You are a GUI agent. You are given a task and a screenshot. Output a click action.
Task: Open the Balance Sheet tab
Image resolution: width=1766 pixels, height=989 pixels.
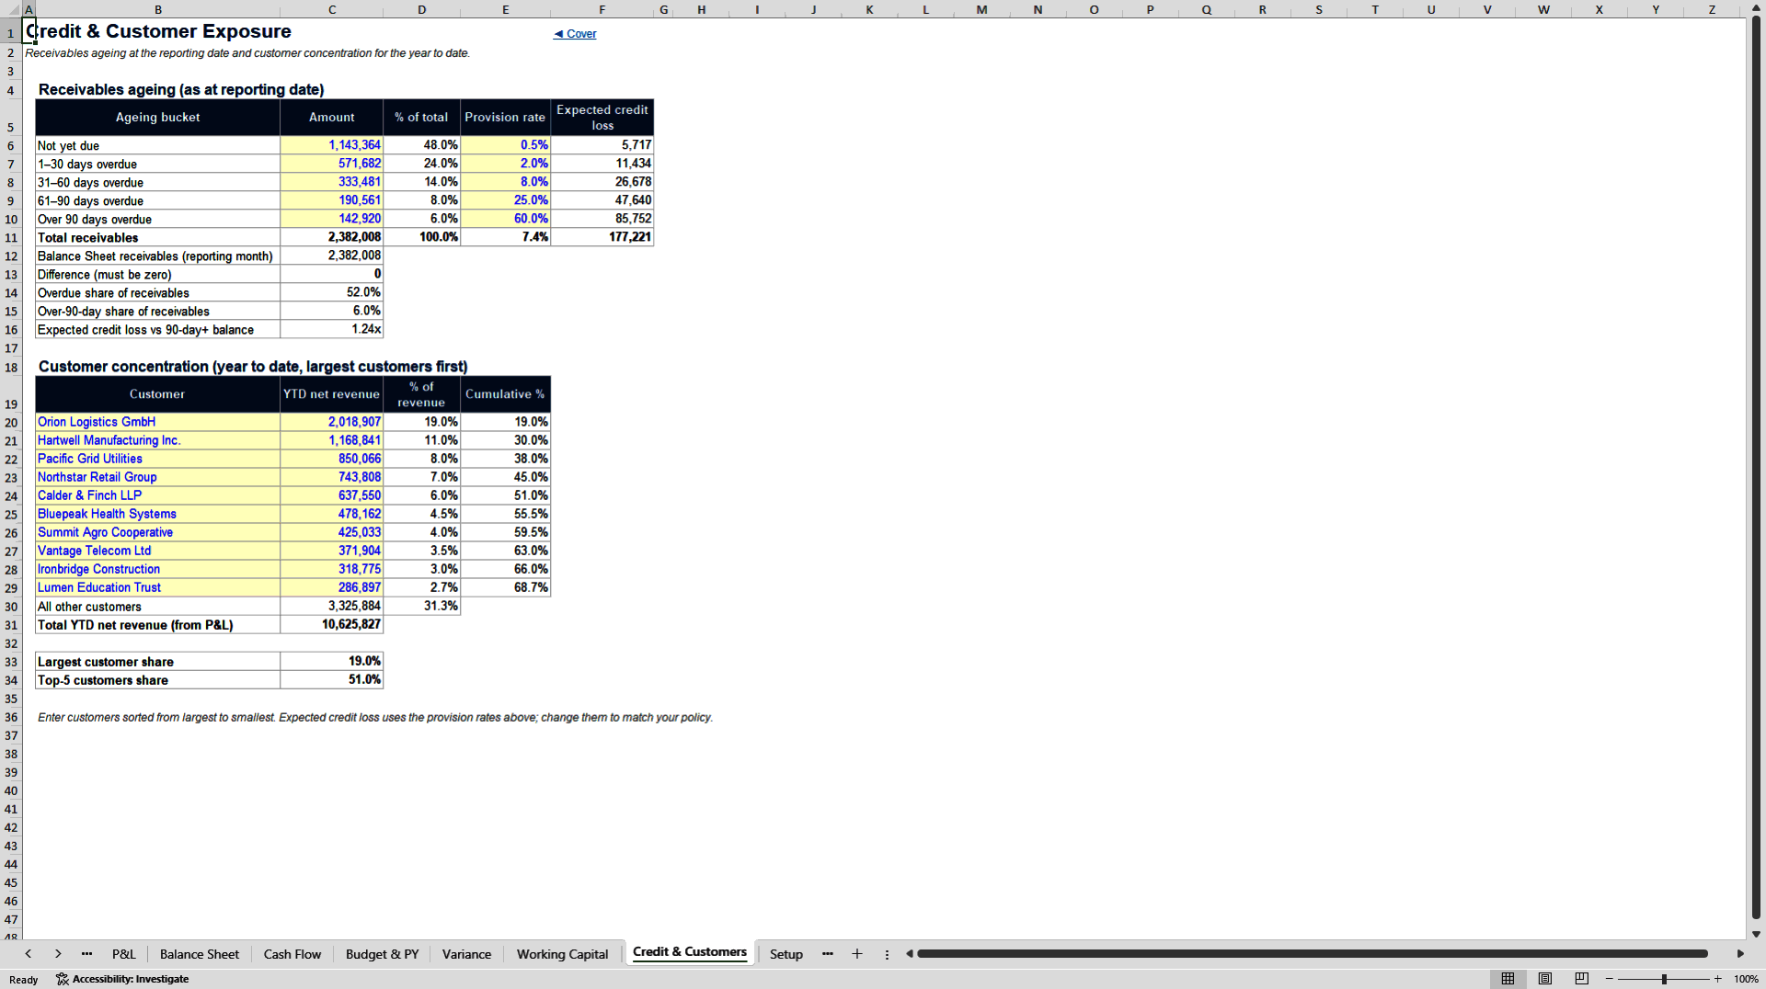click(200, 954)
